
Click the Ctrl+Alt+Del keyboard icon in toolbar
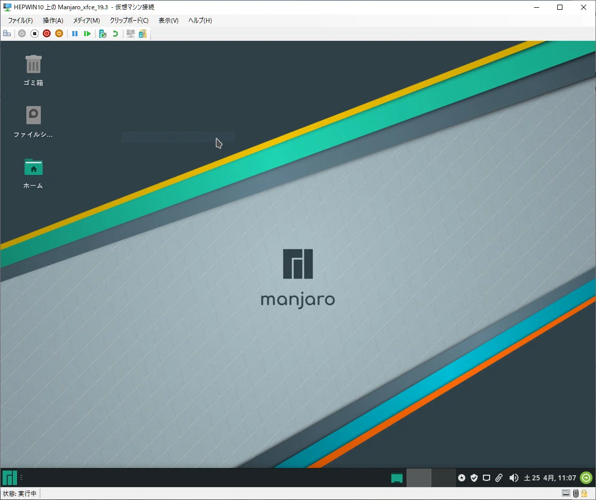tap(7, 34)
